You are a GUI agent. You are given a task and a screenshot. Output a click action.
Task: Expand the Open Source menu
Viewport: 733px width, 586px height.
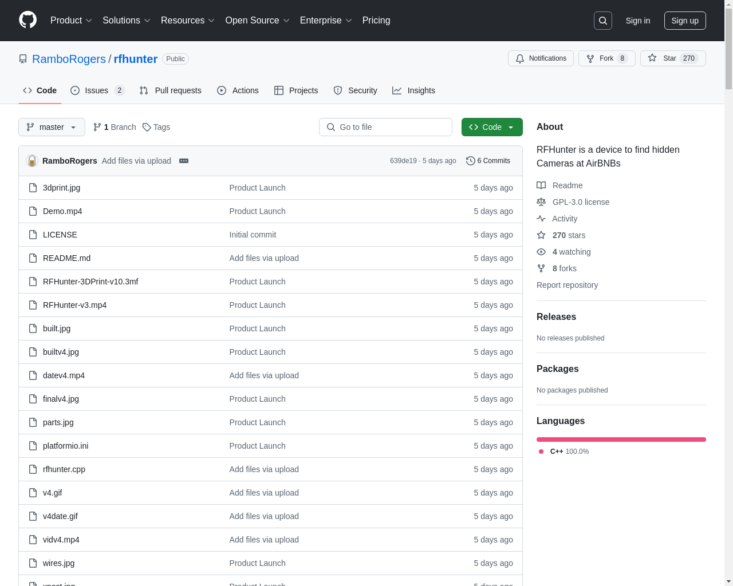pos(257,21)
